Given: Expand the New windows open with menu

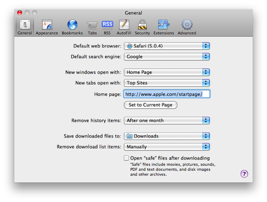Looking at the screenshot, I should [167, 72].
